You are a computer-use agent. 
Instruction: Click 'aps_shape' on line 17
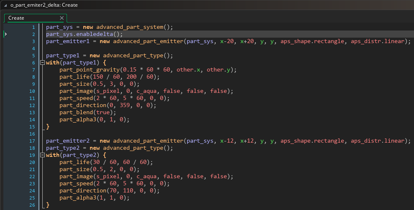(x=296, y=141)
